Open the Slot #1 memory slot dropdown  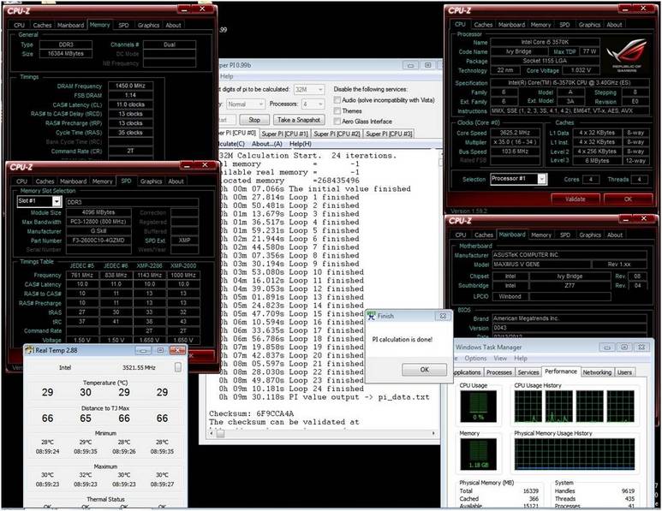(x=57, y=202)
